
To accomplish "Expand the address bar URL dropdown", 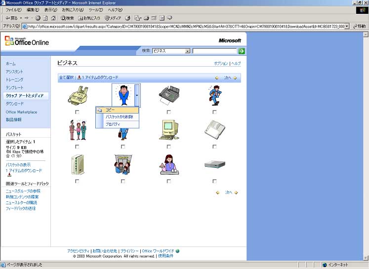I will coord(347,26).
